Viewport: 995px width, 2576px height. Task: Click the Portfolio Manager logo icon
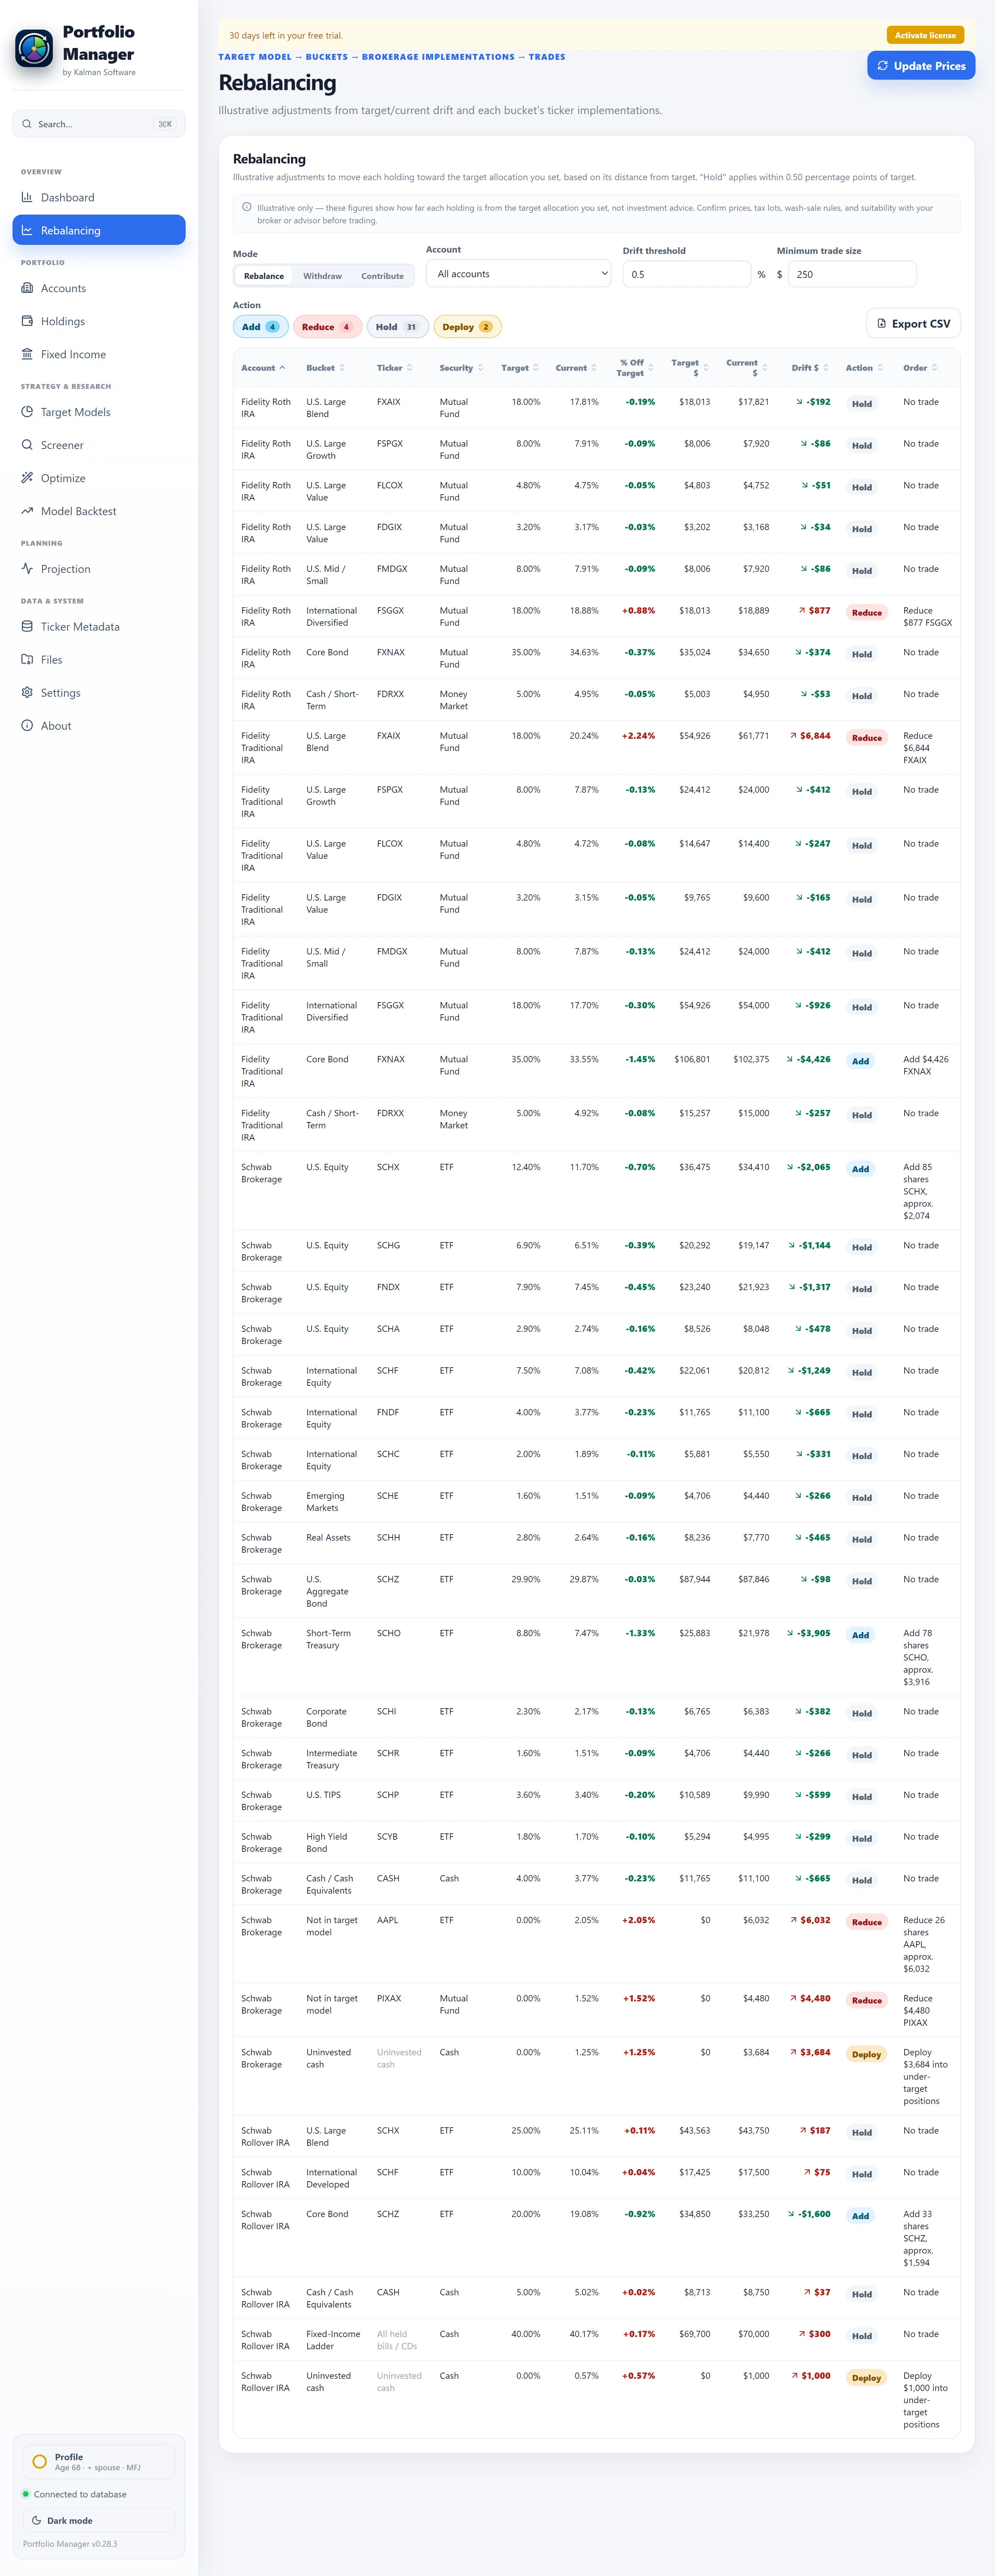point(34,48)
